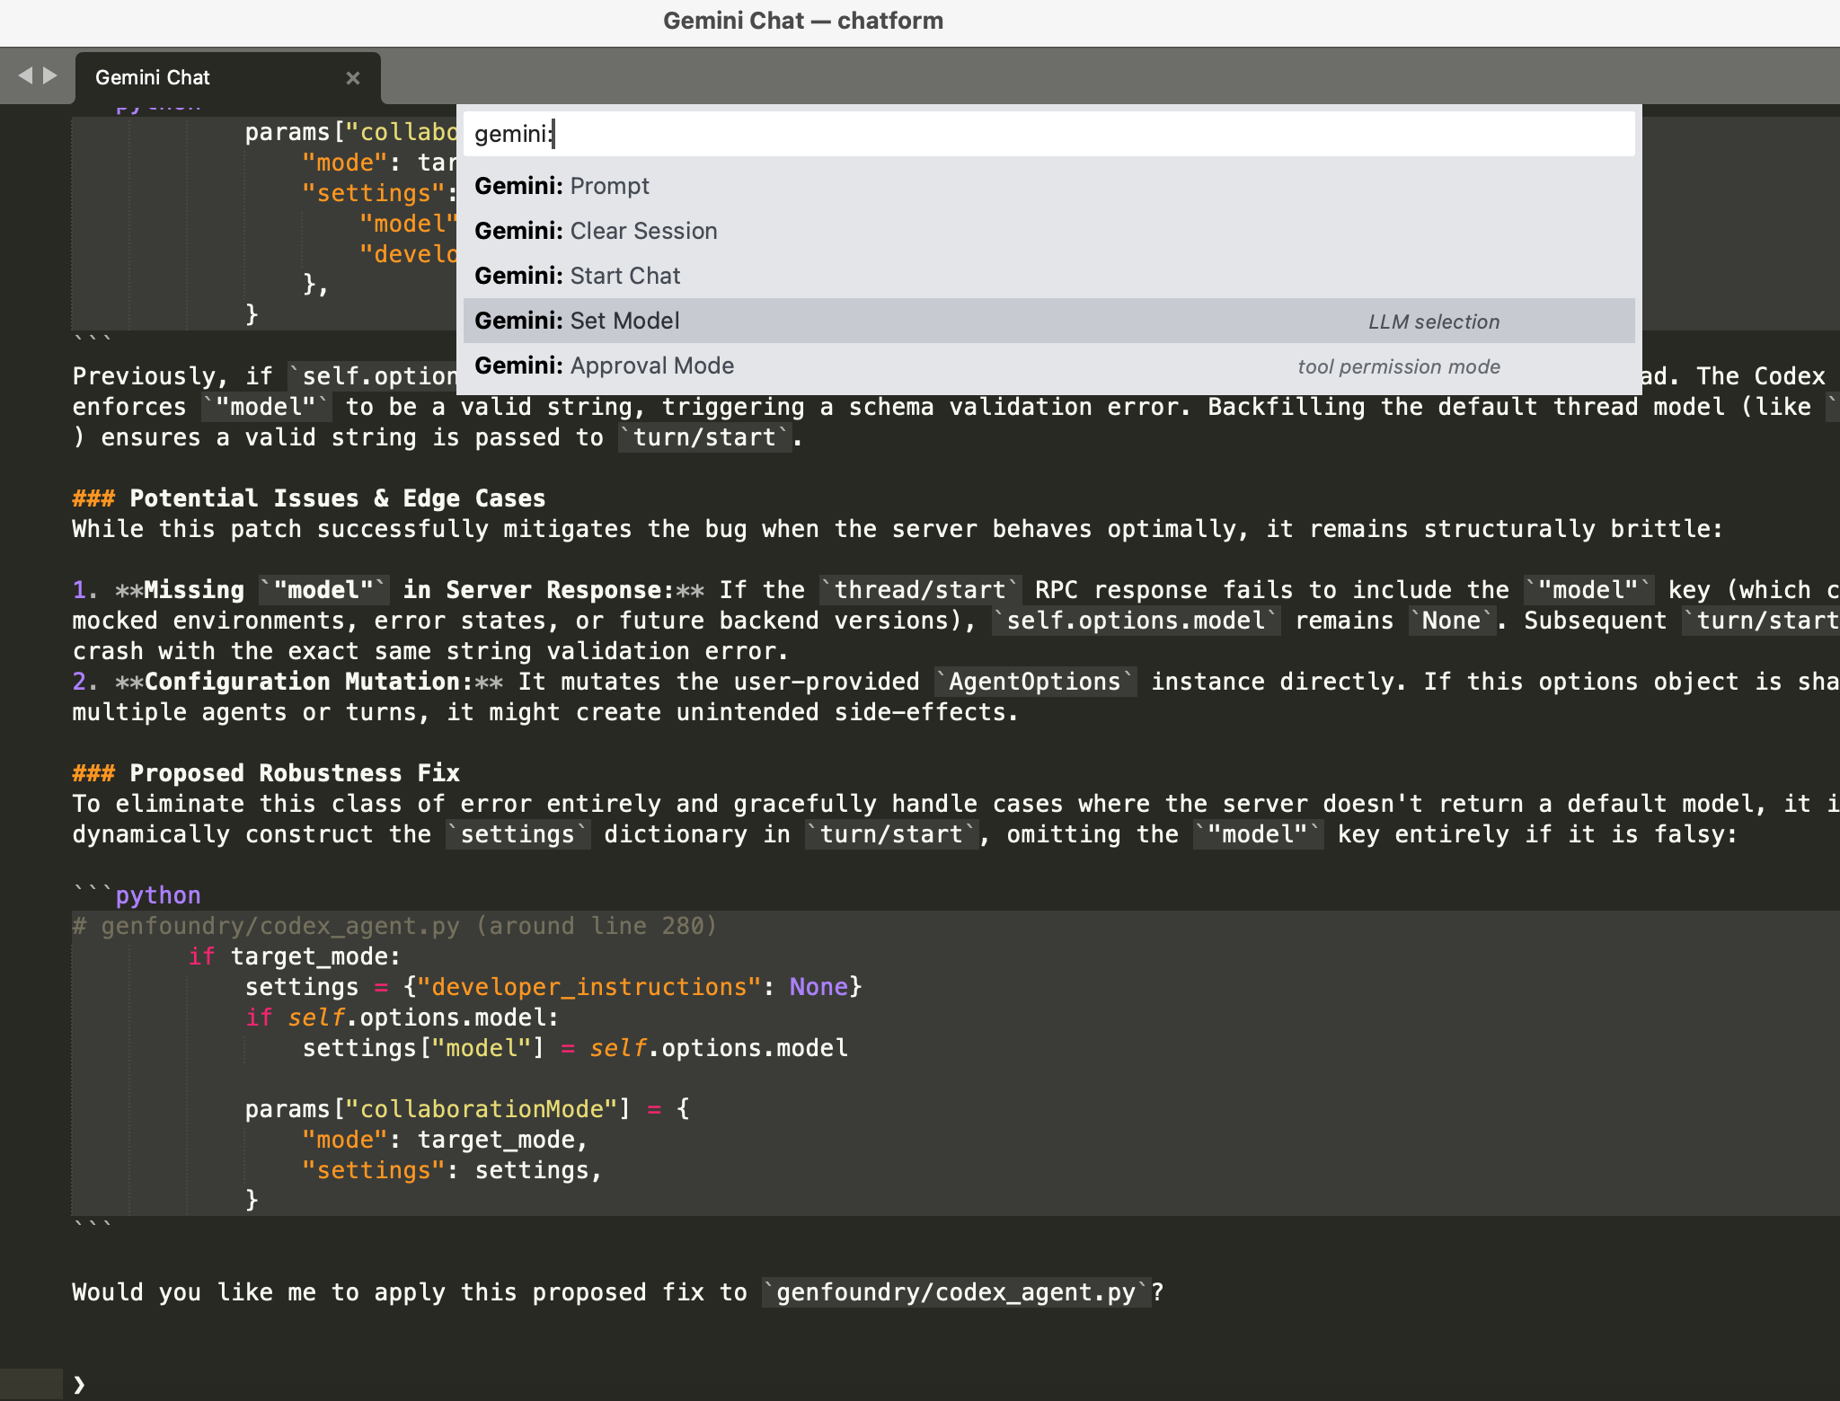This screenshot has width=1840, height=1401.
Task: Click the 'tool permission mode' hint text
Action: point(1399,366)
